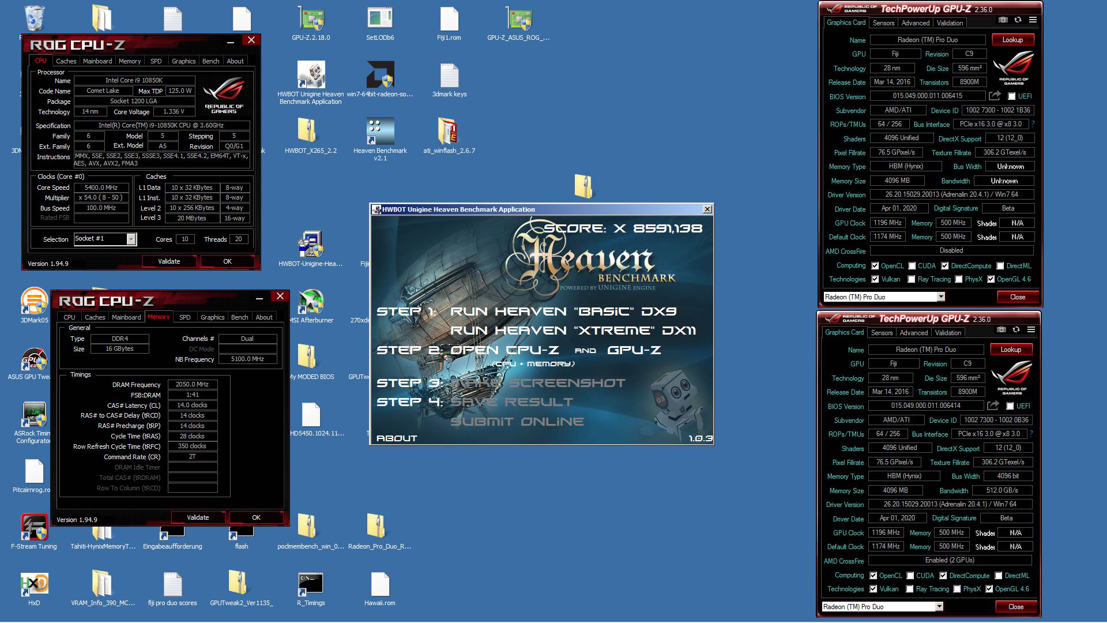Toggle Vulkan checkbox in upper GPU-Z
Image resolution: width=1107 pixels, height=623 pixels.
(875, 279)
